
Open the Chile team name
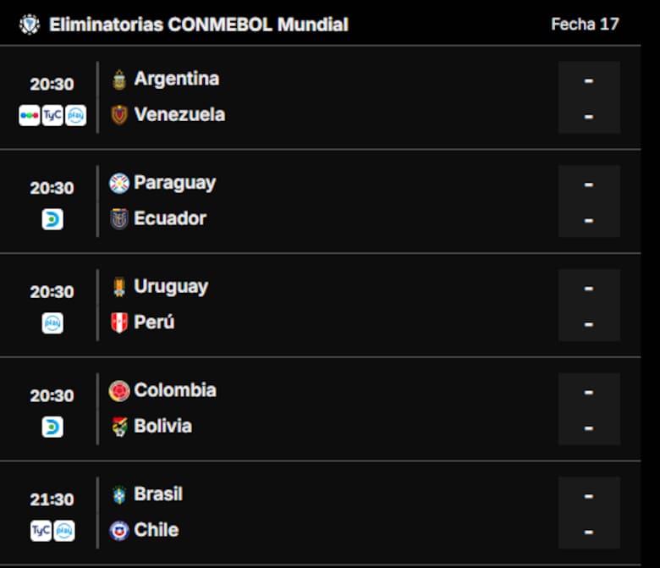pyautogui.click(x=157, y=530)
